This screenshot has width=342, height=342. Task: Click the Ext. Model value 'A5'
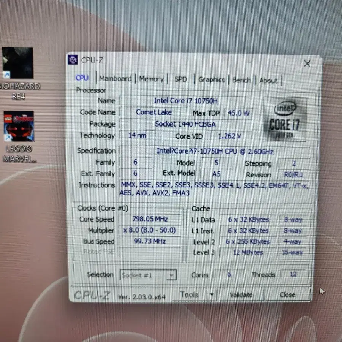(x=216, y=174)
